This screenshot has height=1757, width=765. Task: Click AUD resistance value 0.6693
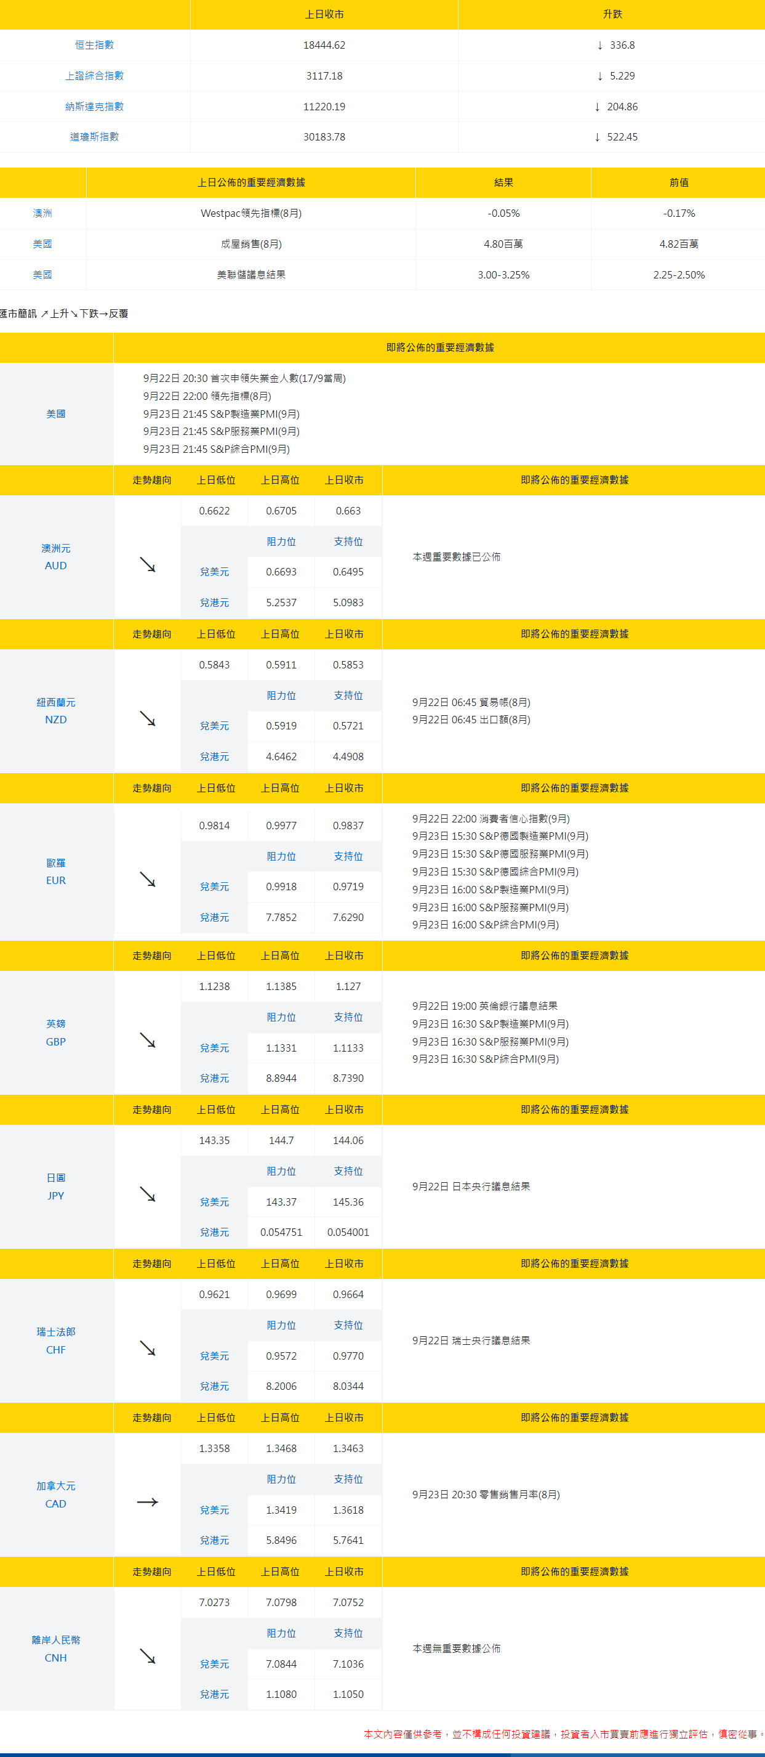(281, 572)
